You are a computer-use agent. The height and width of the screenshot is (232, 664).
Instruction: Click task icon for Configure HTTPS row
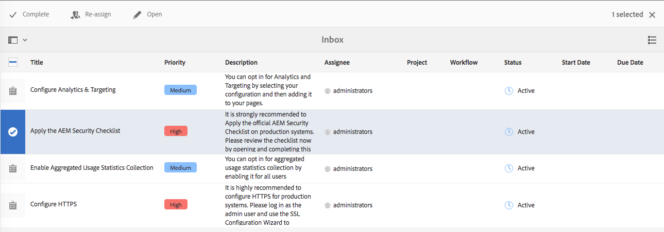point(13,205)
